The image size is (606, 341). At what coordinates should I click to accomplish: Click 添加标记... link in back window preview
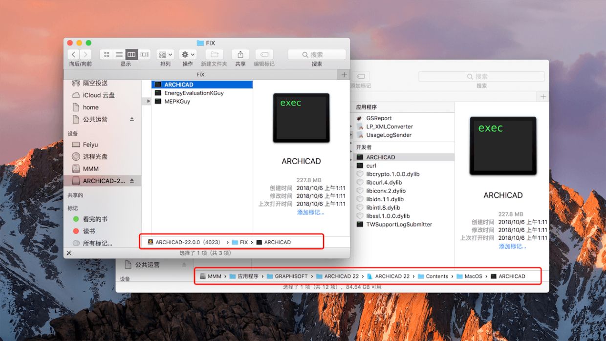pos(513,246)
